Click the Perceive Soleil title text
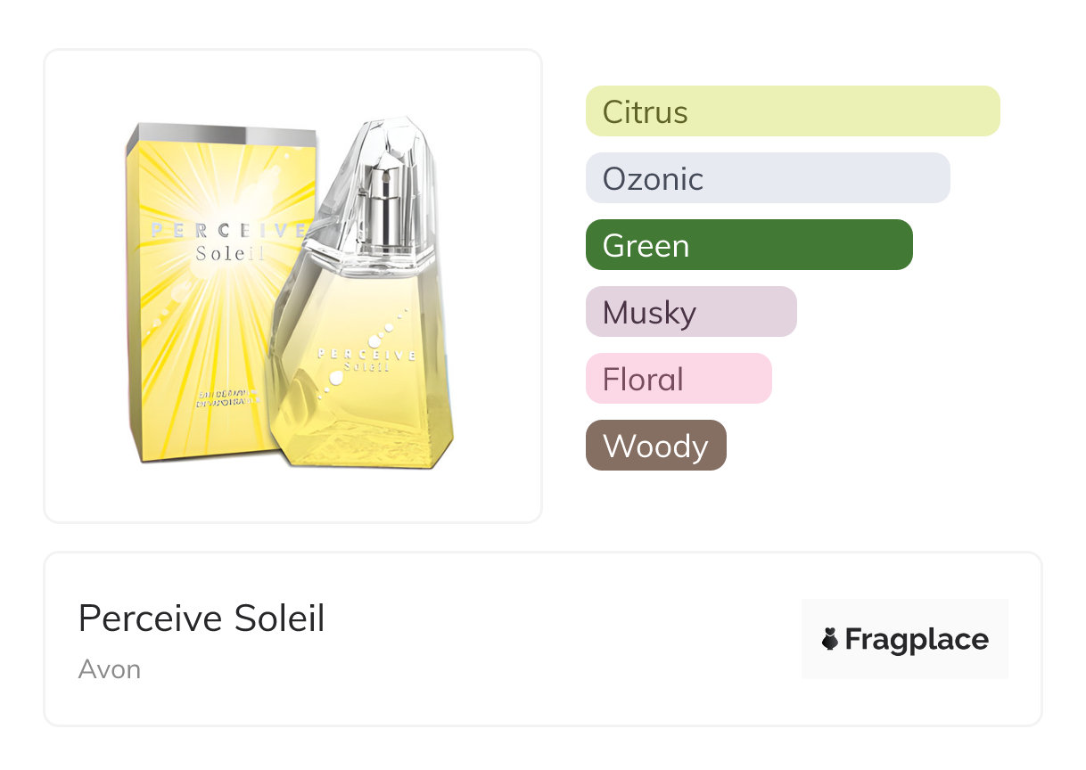1086x770 pixels. [202, 618]
